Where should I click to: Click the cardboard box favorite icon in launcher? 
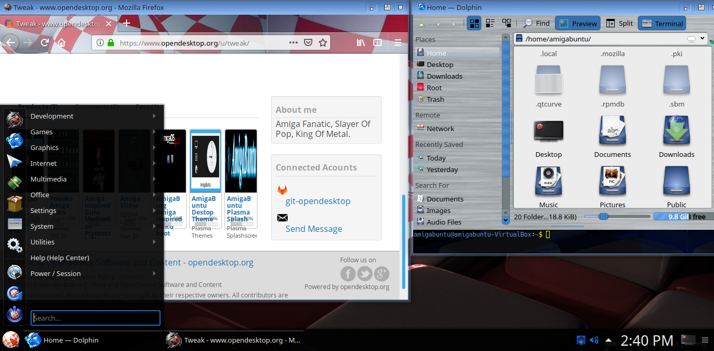coord(14,203)
